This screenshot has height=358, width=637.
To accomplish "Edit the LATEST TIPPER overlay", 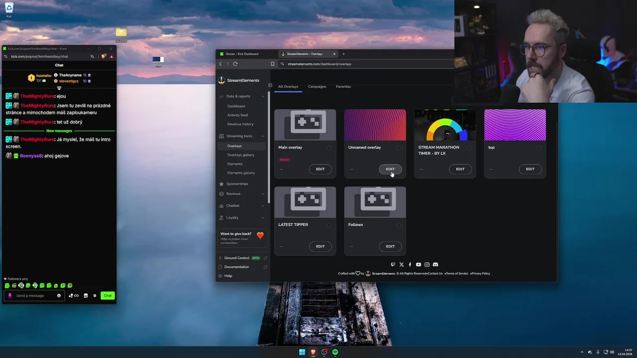I will (x=320, y=246).
